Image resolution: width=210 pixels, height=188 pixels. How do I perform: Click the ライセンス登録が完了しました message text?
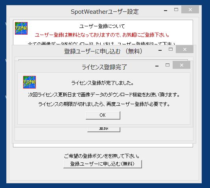coord(103,83)
